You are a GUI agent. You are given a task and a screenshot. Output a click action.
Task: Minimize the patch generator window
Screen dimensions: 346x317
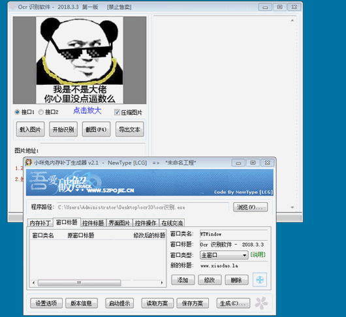pos(238,162)
